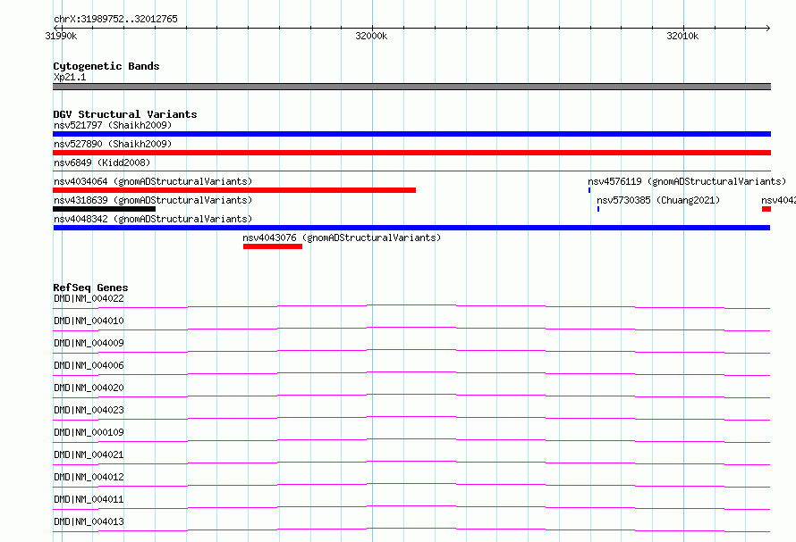Select transcript DMD|NM_004013
This screenshot has height=542, width=796.
point(89,521)
